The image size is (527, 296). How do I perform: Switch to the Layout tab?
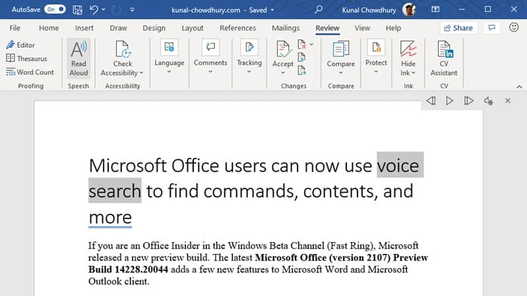[192, 28]
